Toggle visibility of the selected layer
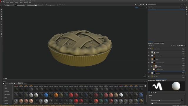 click(x=149, y=73)
